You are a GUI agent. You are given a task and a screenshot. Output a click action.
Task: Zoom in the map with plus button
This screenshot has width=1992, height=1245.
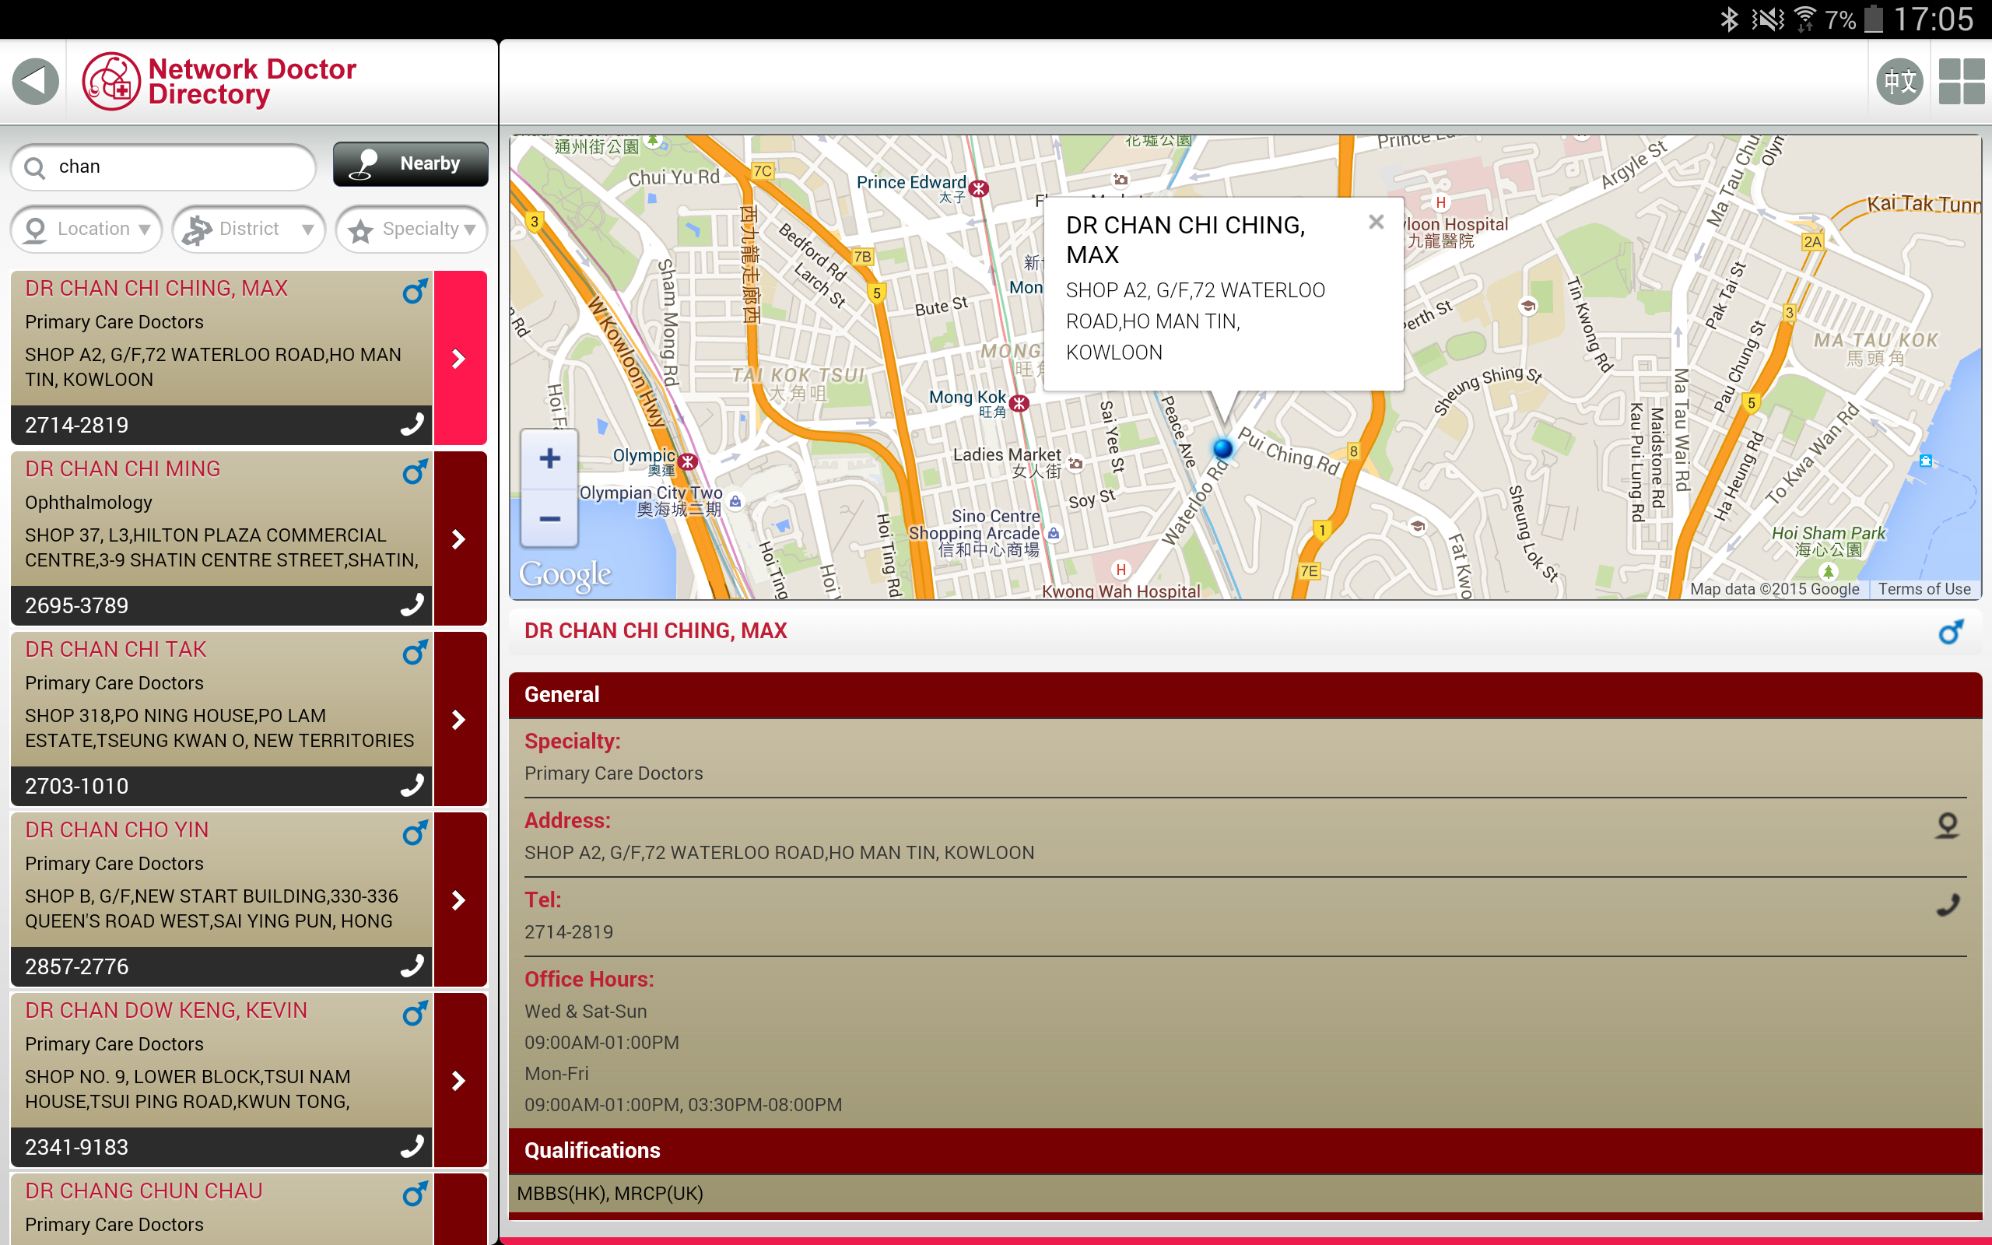pyautogui.click(x=550, y=458)
